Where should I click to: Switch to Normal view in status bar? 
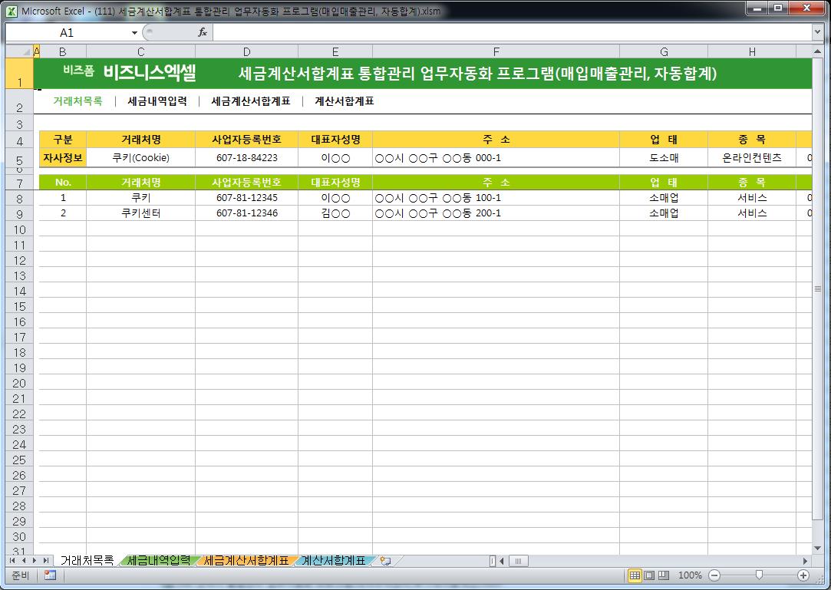tap(635, 575)
